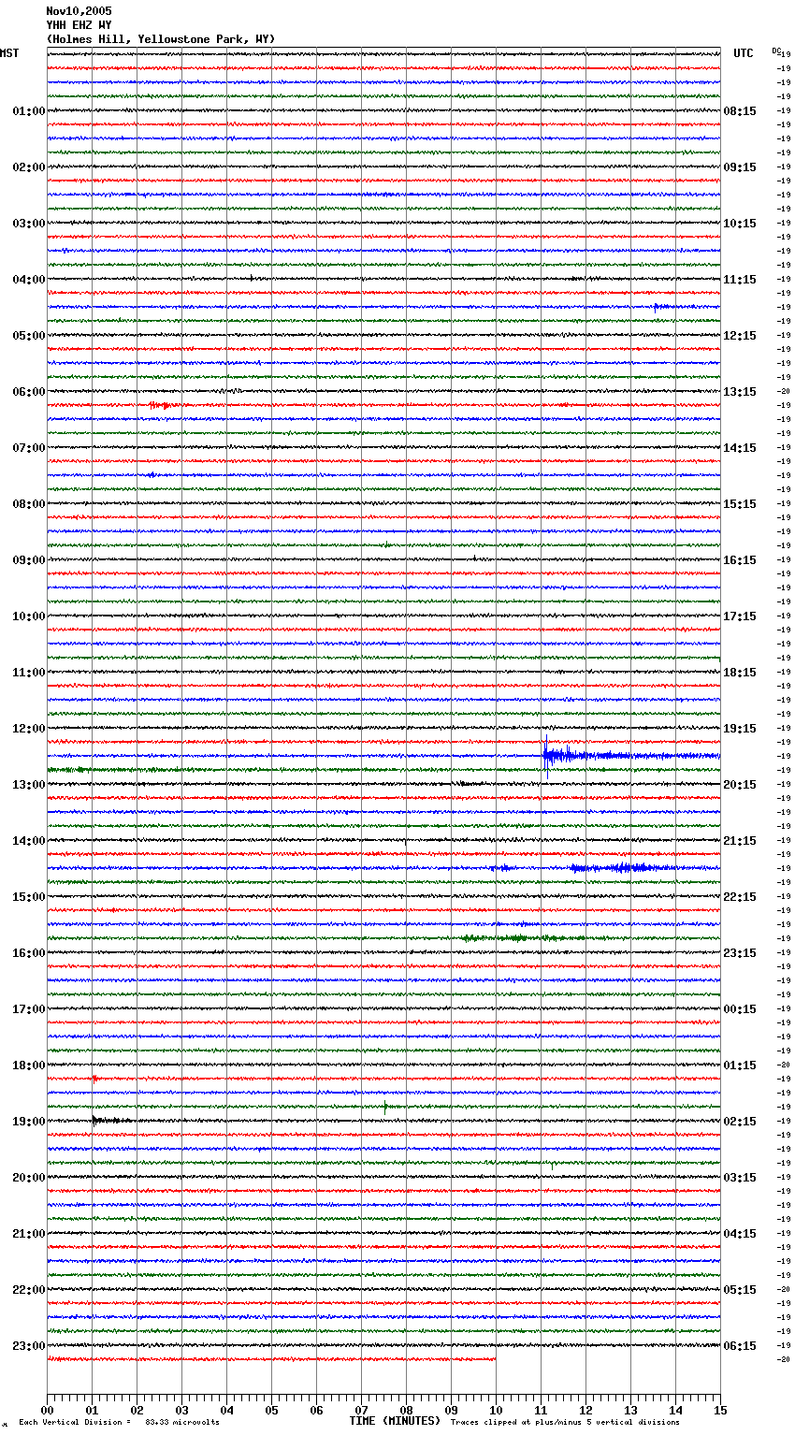Click the '(Holmes Hill, Yellowstone Park, WY)' title
Screen dimensions: 795x1435
click(161, 39)
